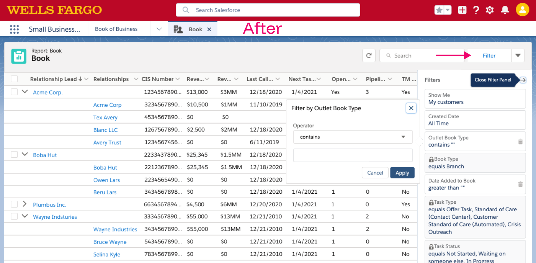Open the CIS Number column menu
The height and width of the screenshot is (263, 536).
pos(178,79)
